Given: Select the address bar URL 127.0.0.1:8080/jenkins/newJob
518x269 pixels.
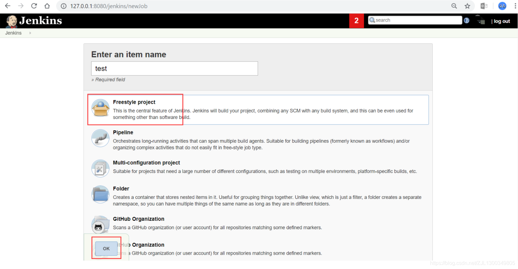Looking at the screenshot, I should (x=109, y=6).
